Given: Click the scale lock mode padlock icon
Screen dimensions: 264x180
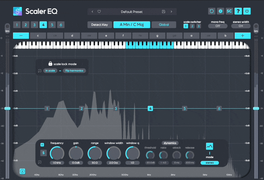Looking at the screenshot, I should 50,63.
